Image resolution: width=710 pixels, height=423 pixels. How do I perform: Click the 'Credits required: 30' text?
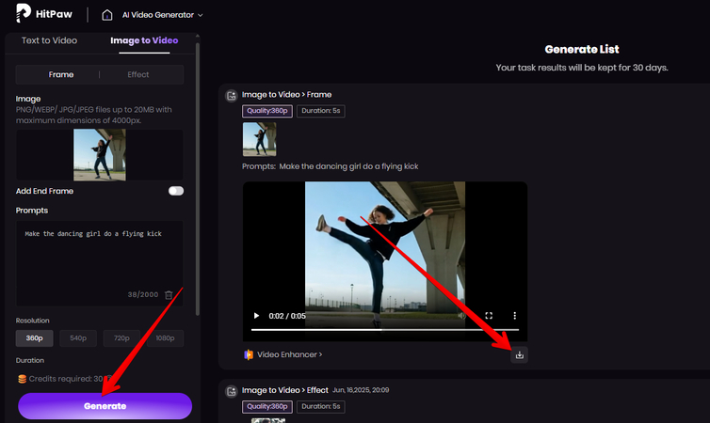(x=66, y=379)
